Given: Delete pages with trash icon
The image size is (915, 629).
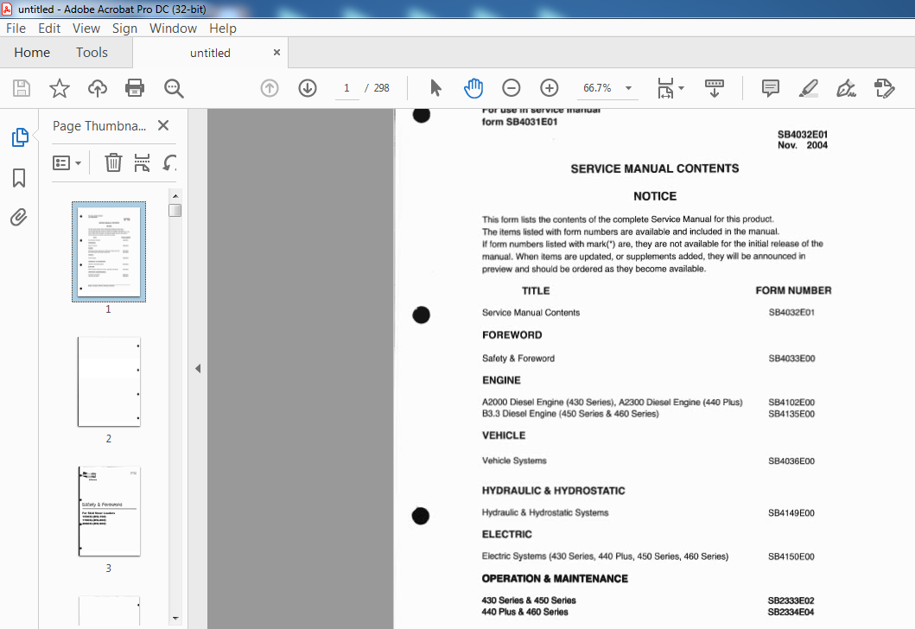Looking at the screenshot, I should 113,162.
